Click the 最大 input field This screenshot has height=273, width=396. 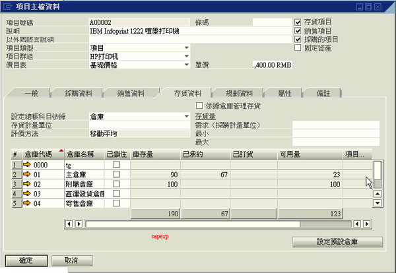tap(336, 142)
